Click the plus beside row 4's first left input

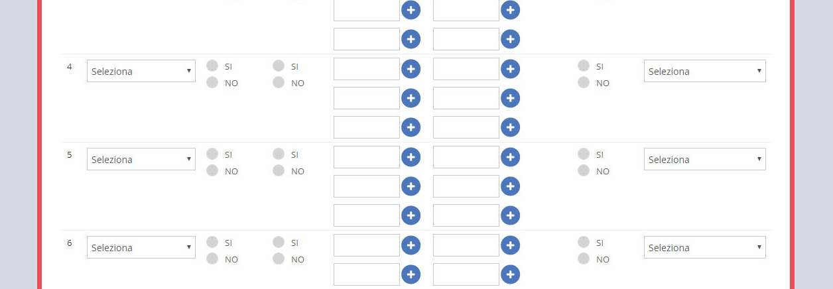pyautogui.click(x=411, y=69)
